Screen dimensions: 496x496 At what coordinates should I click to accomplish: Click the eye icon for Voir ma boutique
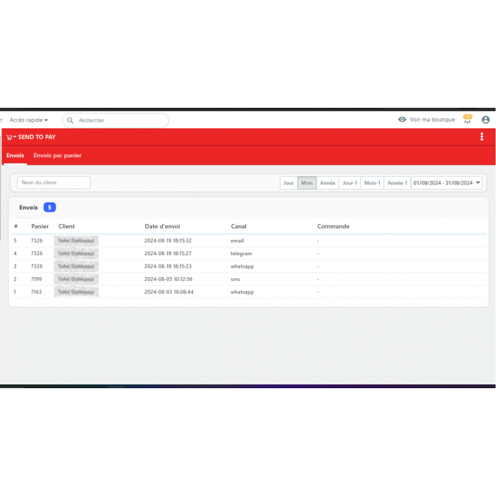tap(402, 120)
